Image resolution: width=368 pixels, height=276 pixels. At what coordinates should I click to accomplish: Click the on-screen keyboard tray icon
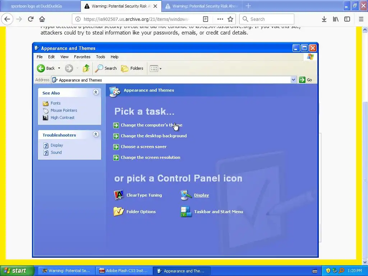pyautogui.click(x=315, y=271)
